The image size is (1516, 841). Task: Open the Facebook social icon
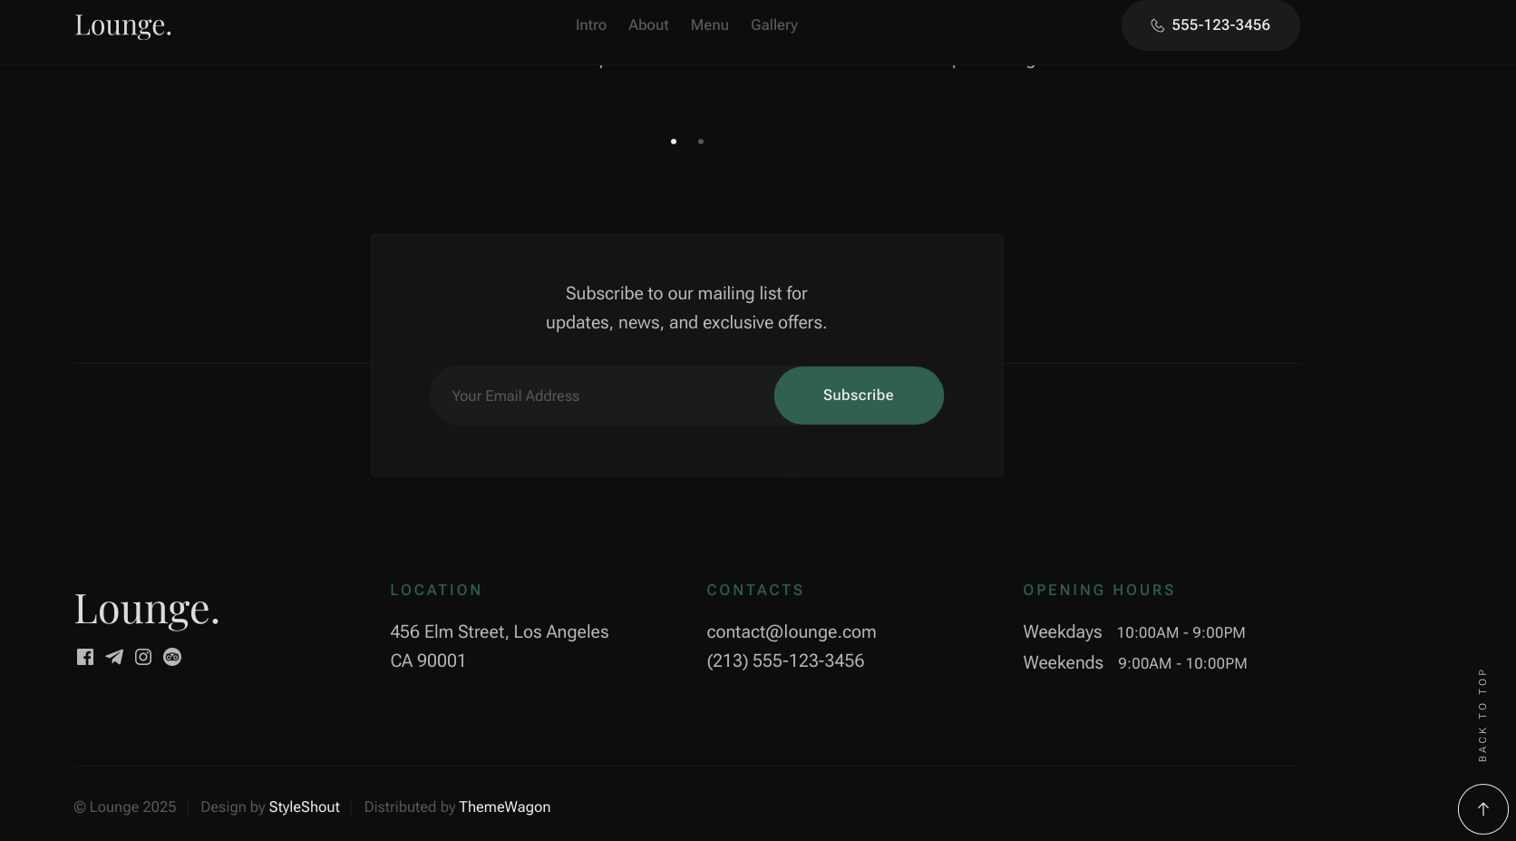[85, 657]
